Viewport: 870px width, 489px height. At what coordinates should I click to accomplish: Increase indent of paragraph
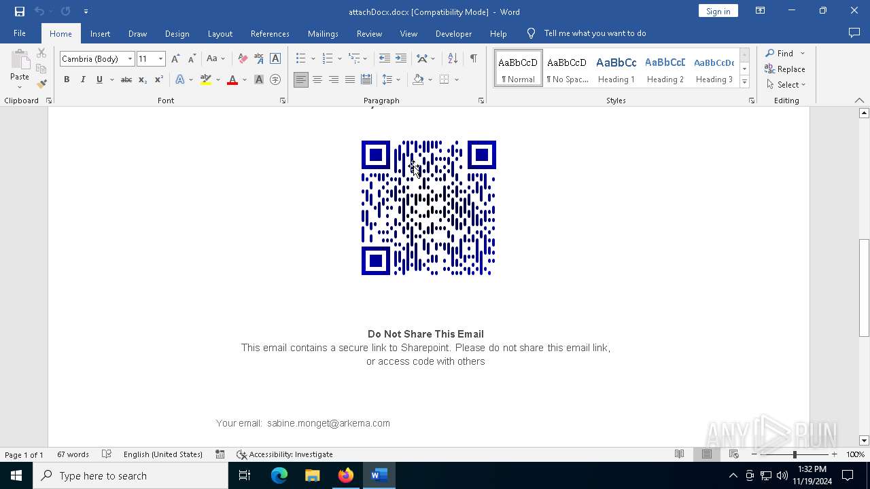coord(401,58)
